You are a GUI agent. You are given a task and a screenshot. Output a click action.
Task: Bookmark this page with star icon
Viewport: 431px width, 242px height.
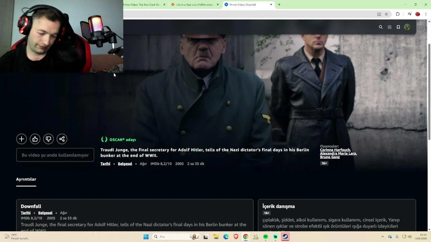[x=386, y=14]
